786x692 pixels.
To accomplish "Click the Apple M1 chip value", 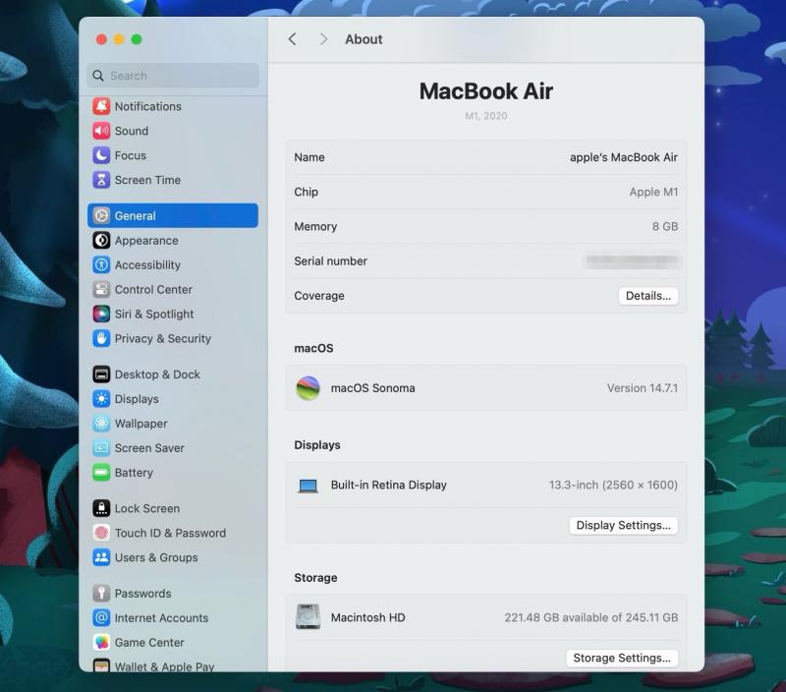I will [x=653, y=192].
